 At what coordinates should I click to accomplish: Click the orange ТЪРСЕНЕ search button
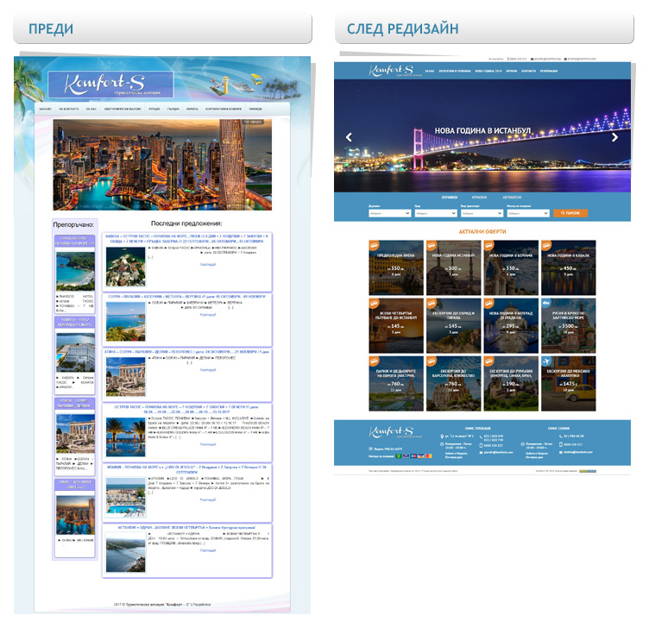(570, 213)
